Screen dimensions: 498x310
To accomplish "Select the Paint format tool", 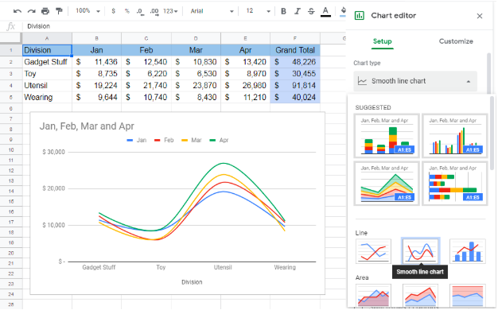I will click(x=59, y=11).
